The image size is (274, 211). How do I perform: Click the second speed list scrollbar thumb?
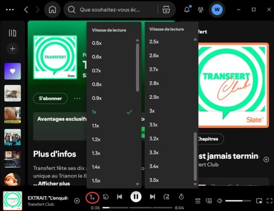click(x=195, y=157)
